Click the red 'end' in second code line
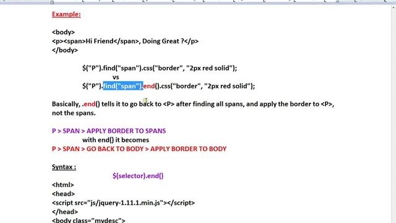396x223 pixels. click(149, 86)
